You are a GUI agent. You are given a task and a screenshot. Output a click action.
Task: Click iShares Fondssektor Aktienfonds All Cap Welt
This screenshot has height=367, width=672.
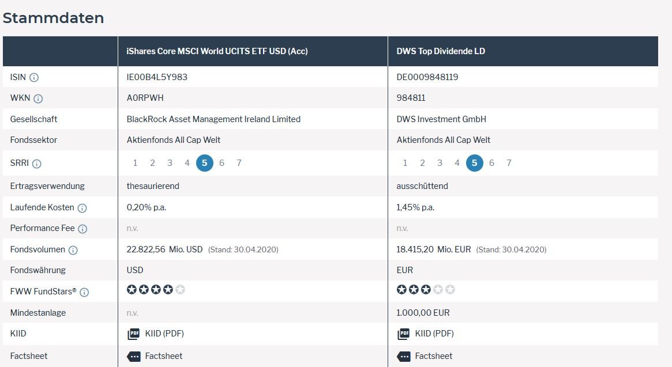(174, 139)
